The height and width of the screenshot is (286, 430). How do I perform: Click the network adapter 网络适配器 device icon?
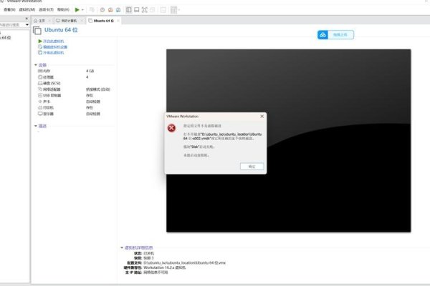point(40,89)
